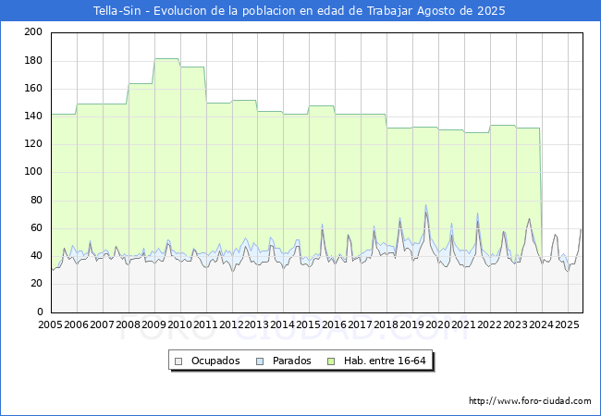This screenshot has width=601, height=416.
Task: Click the 2010 x-axis year label
Action: (x=179, y=324)
